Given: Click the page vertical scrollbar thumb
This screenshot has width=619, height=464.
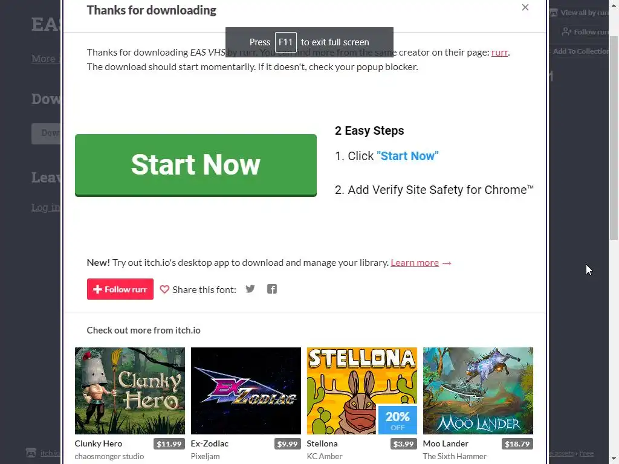Looking at the screenshot, I should [x=614, y=138].
